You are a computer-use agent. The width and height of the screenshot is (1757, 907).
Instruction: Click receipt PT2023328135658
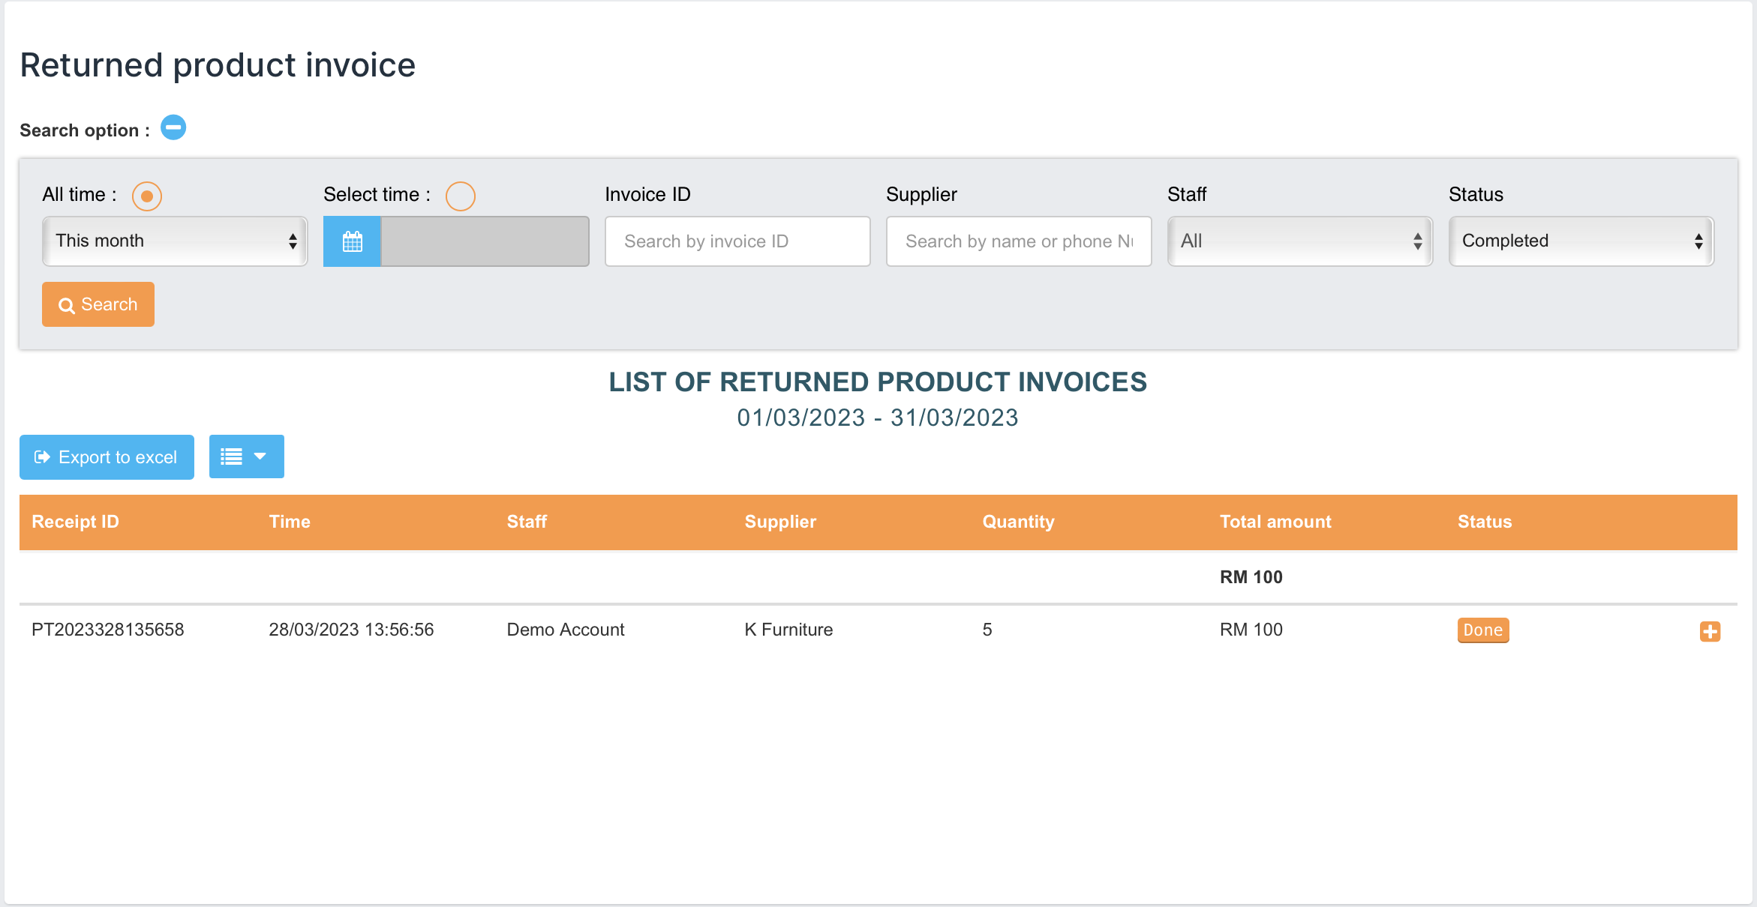tap(107, 630)
